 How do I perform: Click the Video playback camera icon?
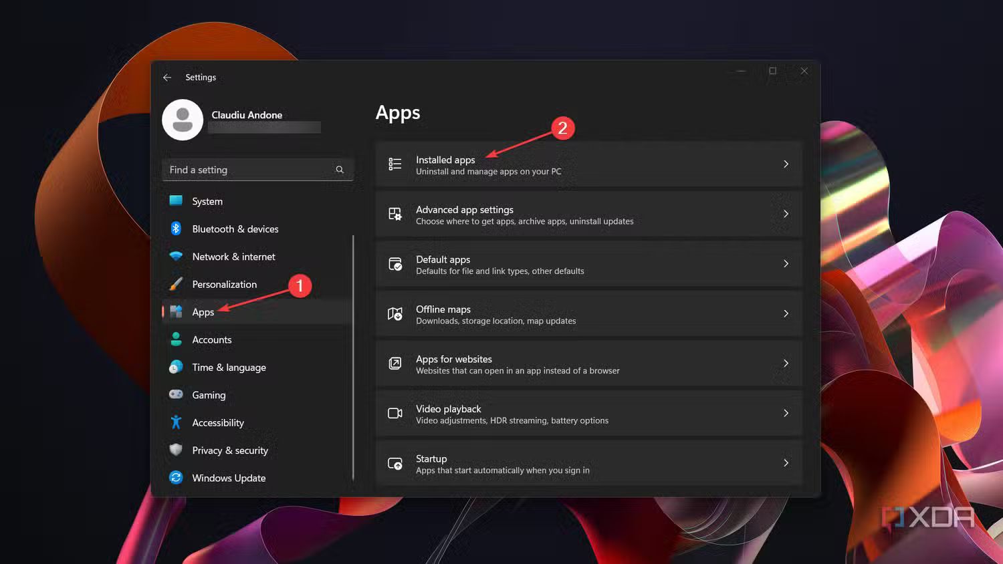coord(395,414)
